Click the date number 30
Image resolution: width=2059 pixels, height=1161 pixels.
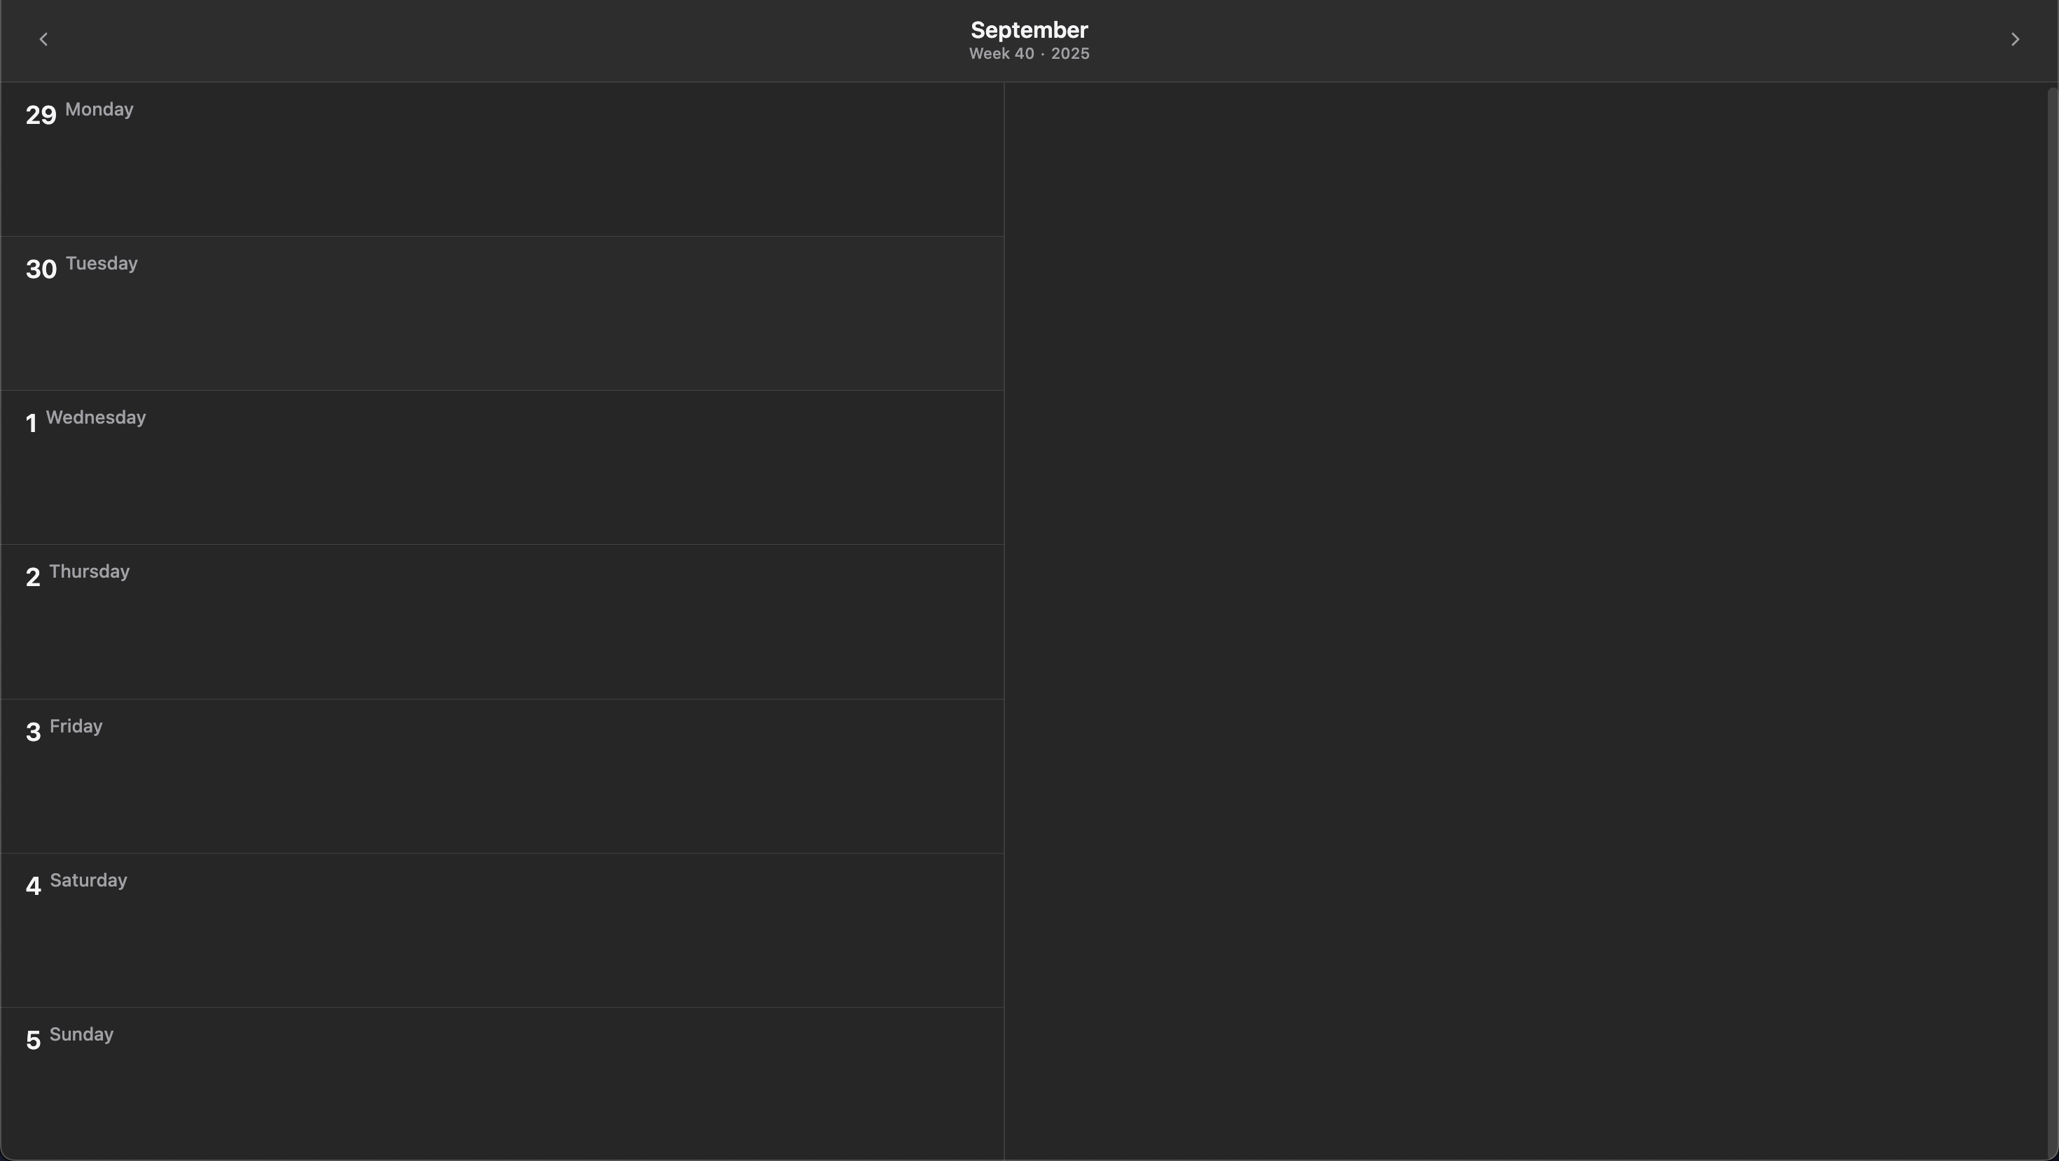41,270
